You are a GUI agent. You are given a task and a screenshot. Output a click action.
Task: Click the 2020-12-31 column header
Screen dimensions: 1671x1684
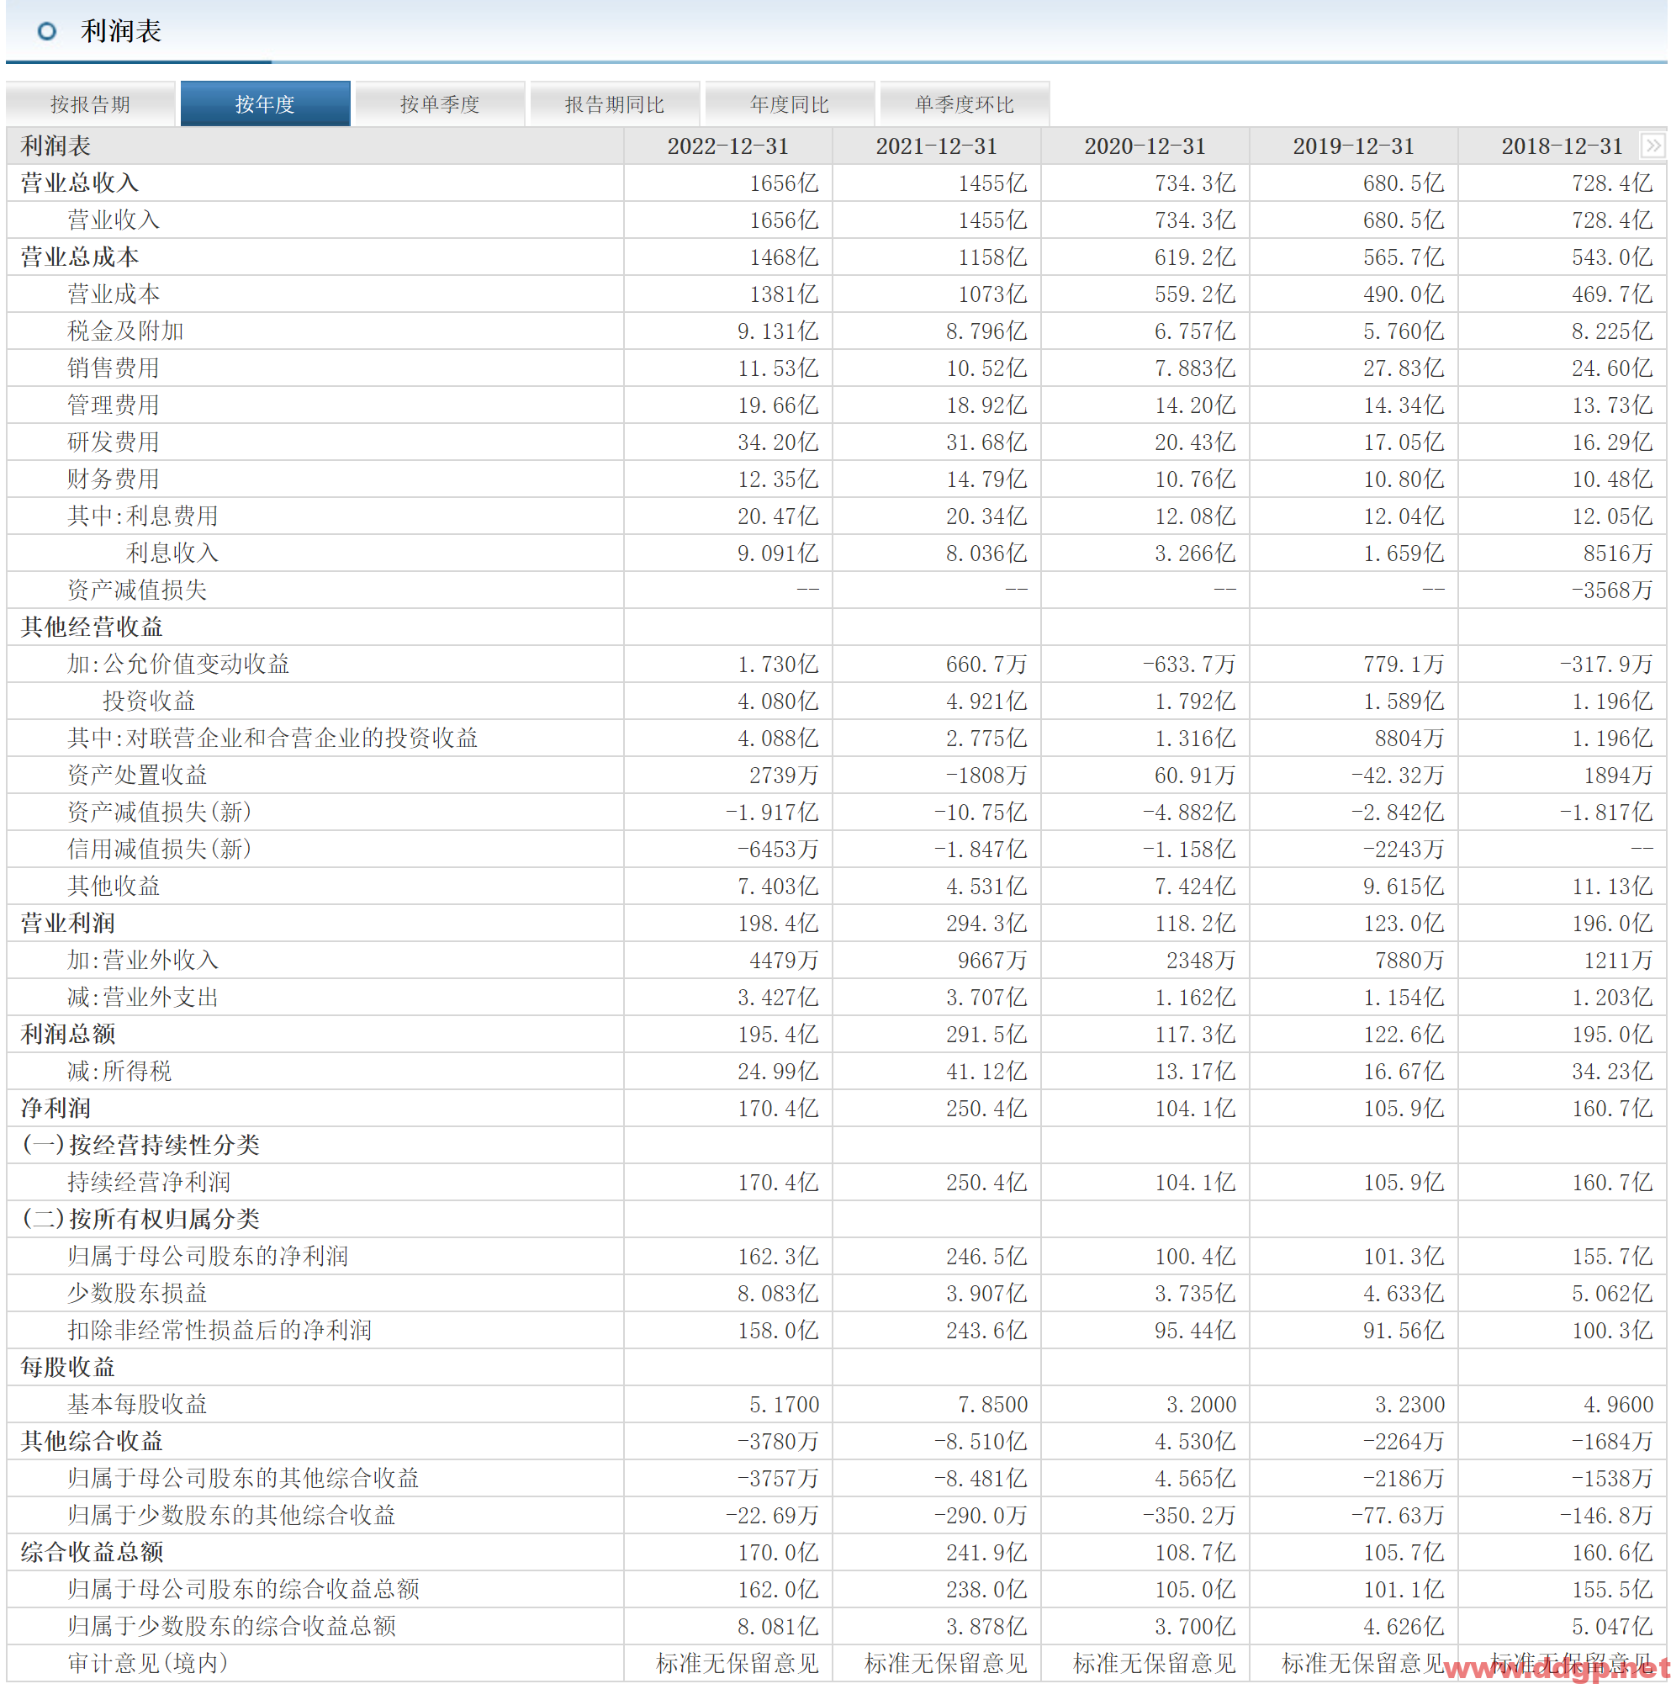1145,146
